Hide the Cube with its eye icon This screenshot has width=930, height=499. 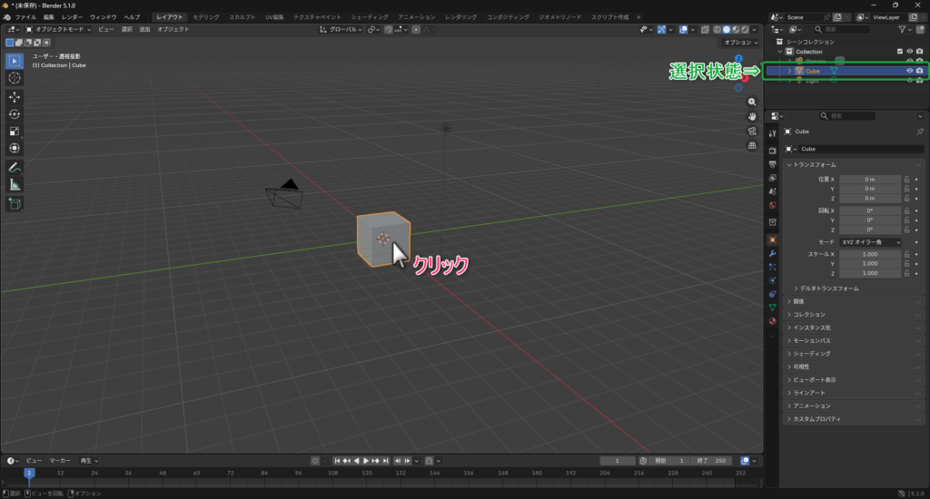pos(909,70)
